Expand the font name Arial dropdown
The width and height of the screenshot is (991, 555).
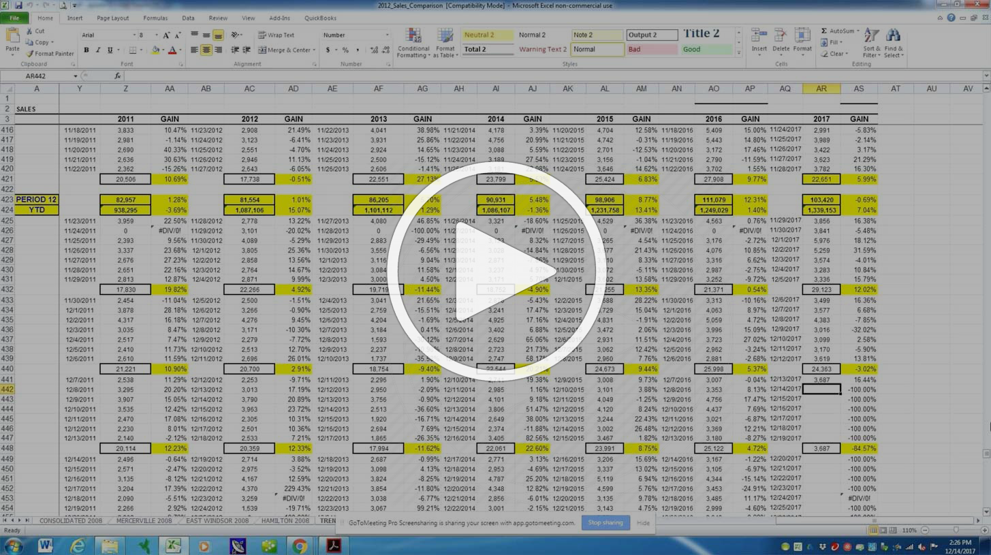133,35
